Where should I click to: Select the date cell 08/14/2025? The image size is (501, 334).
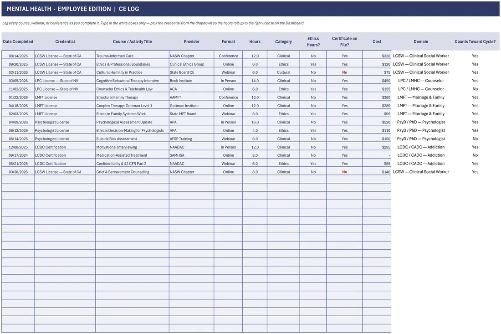coord(18,56)
